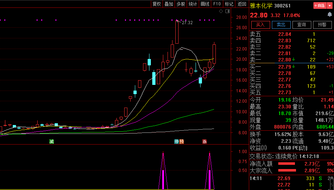Click the 返回 back button

(x=242, y=4)
